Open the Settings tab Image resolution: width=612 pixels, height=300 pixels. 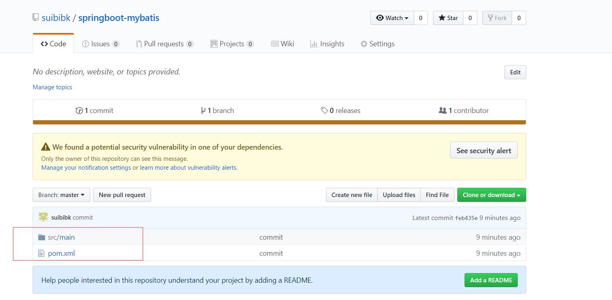[378, 44]
